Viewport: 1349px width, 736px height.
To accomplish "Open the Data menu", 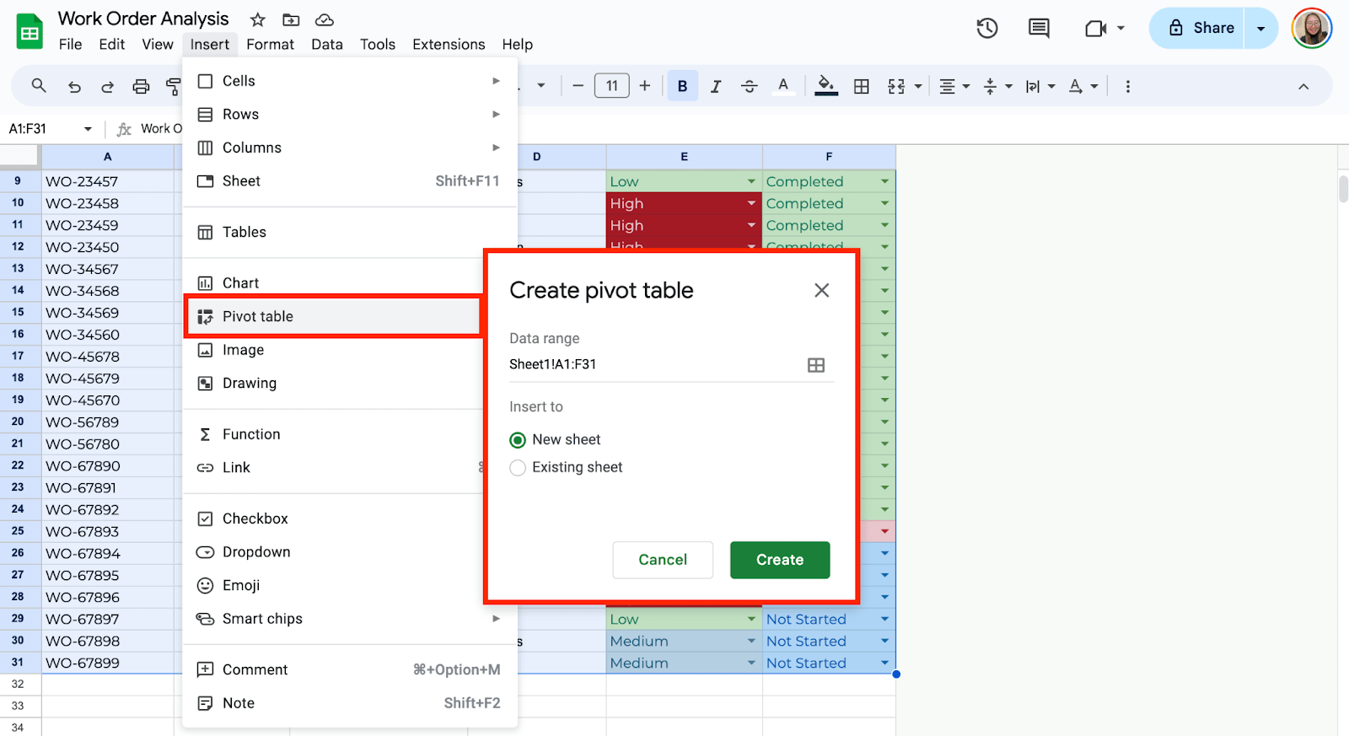I will click(x=326, y=45).
